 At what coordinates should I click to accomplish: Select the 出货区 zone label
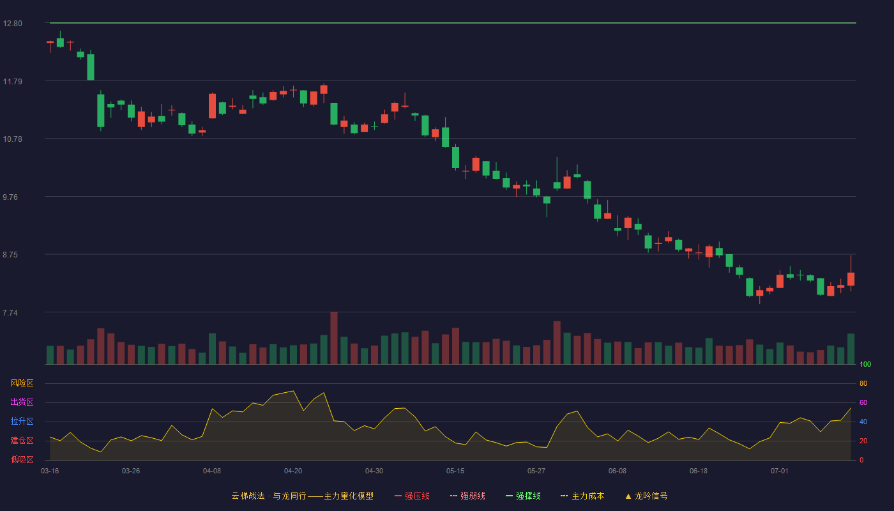click(x=22, y=402)
